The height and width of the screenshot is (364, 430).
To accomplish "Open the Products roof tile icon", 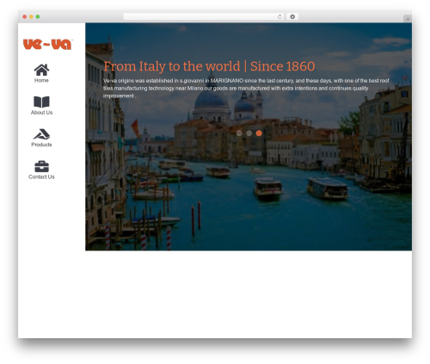I will (41, 134).
